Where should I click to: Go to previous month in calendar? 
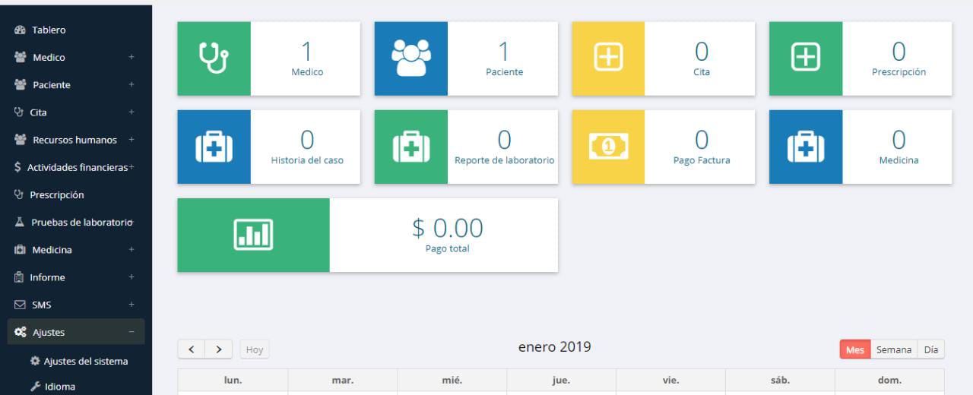(x=192, y=349)
